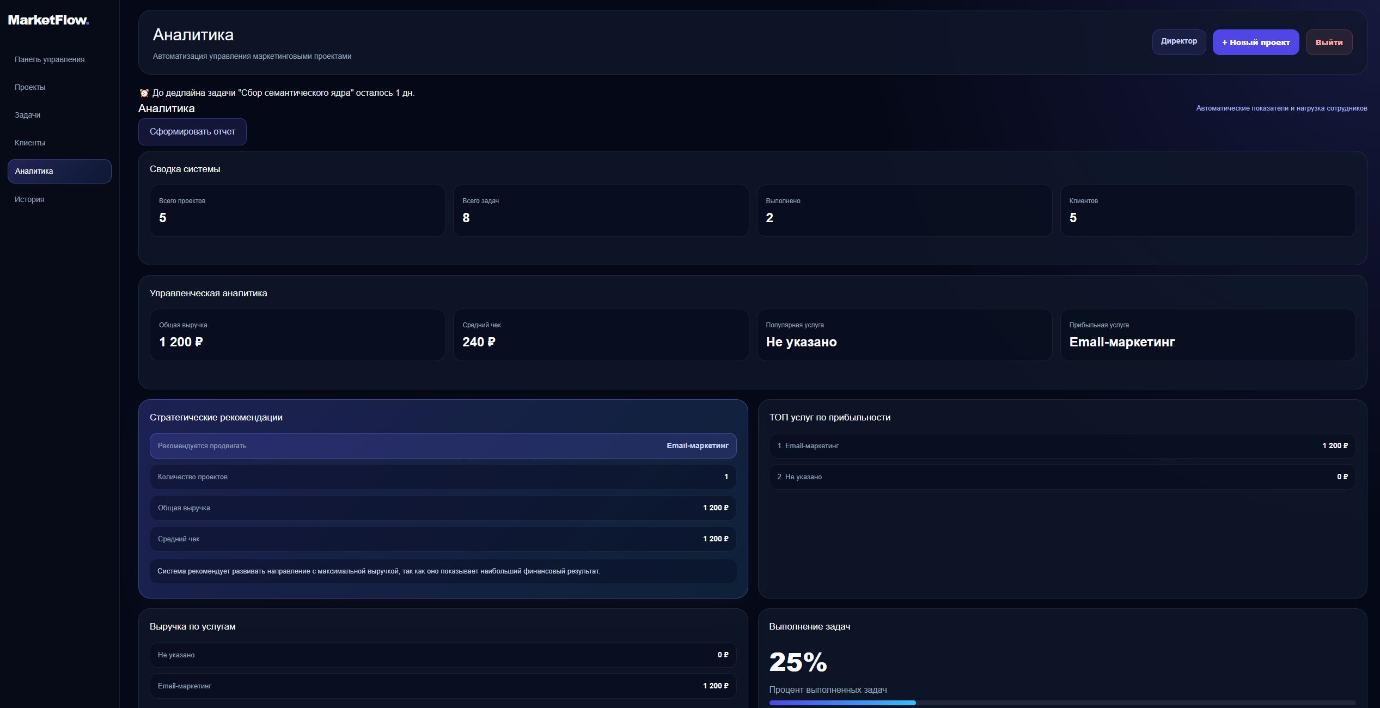Click 'Email-маркетинг' row in Выручка по услугам

click(x=443, y=686)
